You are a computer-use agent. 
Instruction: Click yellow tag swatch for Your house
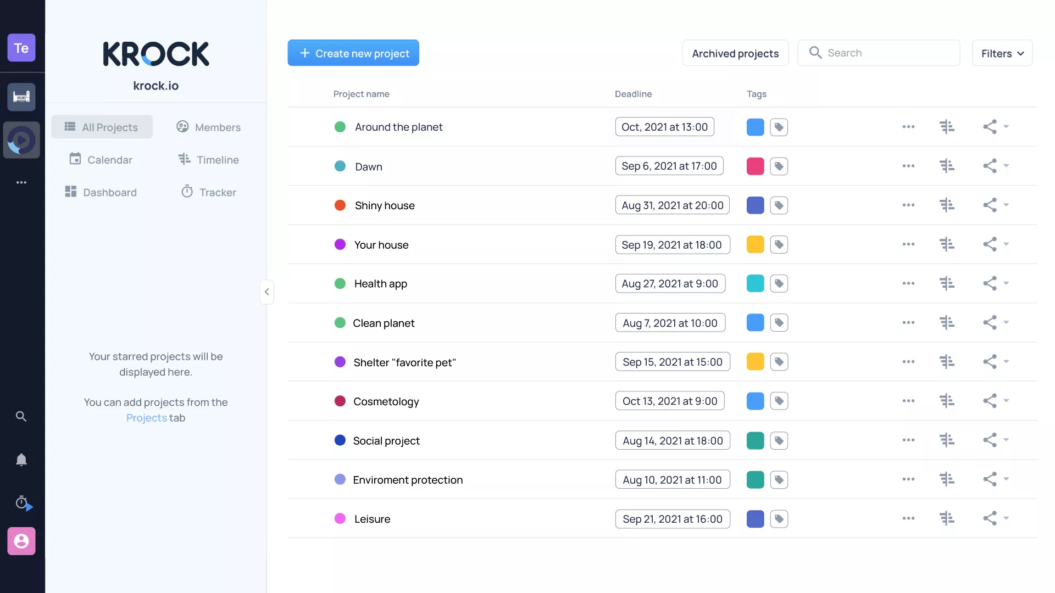point(755,244)
